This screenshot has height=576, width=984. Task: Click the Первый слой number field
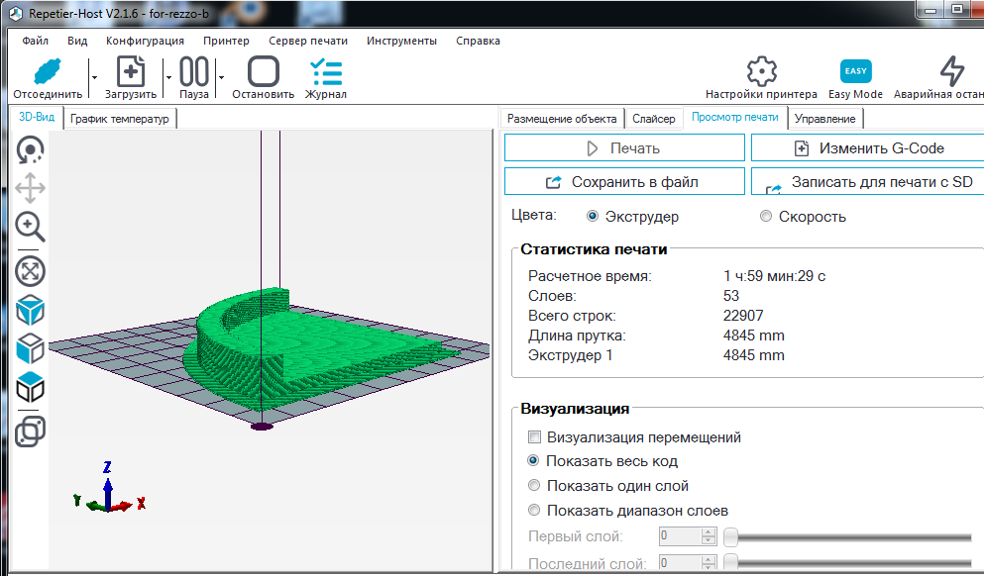point(680,535)
